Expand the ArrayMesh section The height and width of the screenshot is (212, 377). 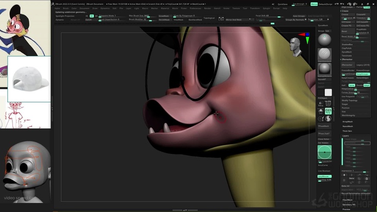pyautogui.click(x=348, y=122)
